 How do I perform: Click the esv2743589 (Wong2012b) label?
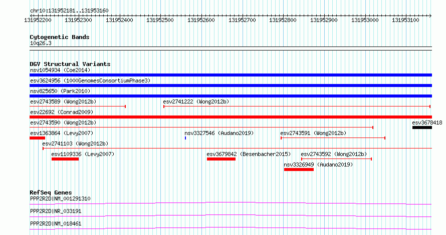[x=63, y=101]
